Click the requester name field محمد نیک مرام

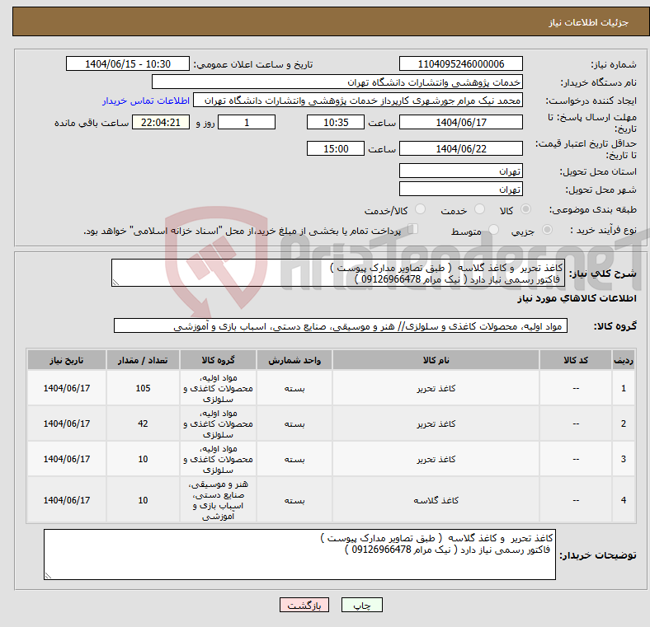(358, 101)
